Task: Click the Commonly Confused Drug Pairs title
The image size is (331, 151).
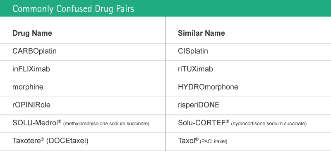Action: (73, 9)
